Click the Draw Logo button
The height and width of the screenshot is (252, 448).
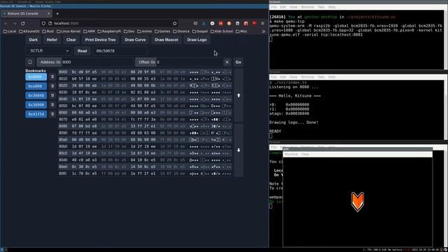197,40
